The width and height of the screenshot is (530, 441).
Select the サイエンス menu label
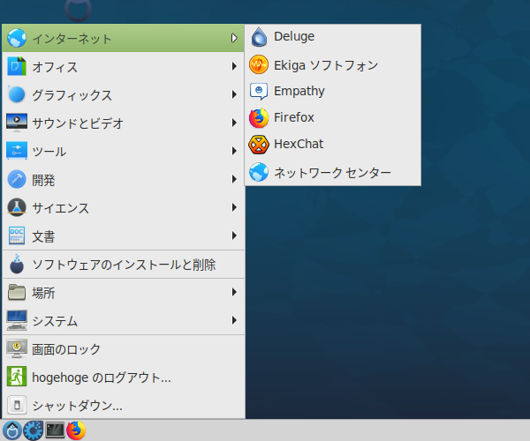click(x=60, y=208)
